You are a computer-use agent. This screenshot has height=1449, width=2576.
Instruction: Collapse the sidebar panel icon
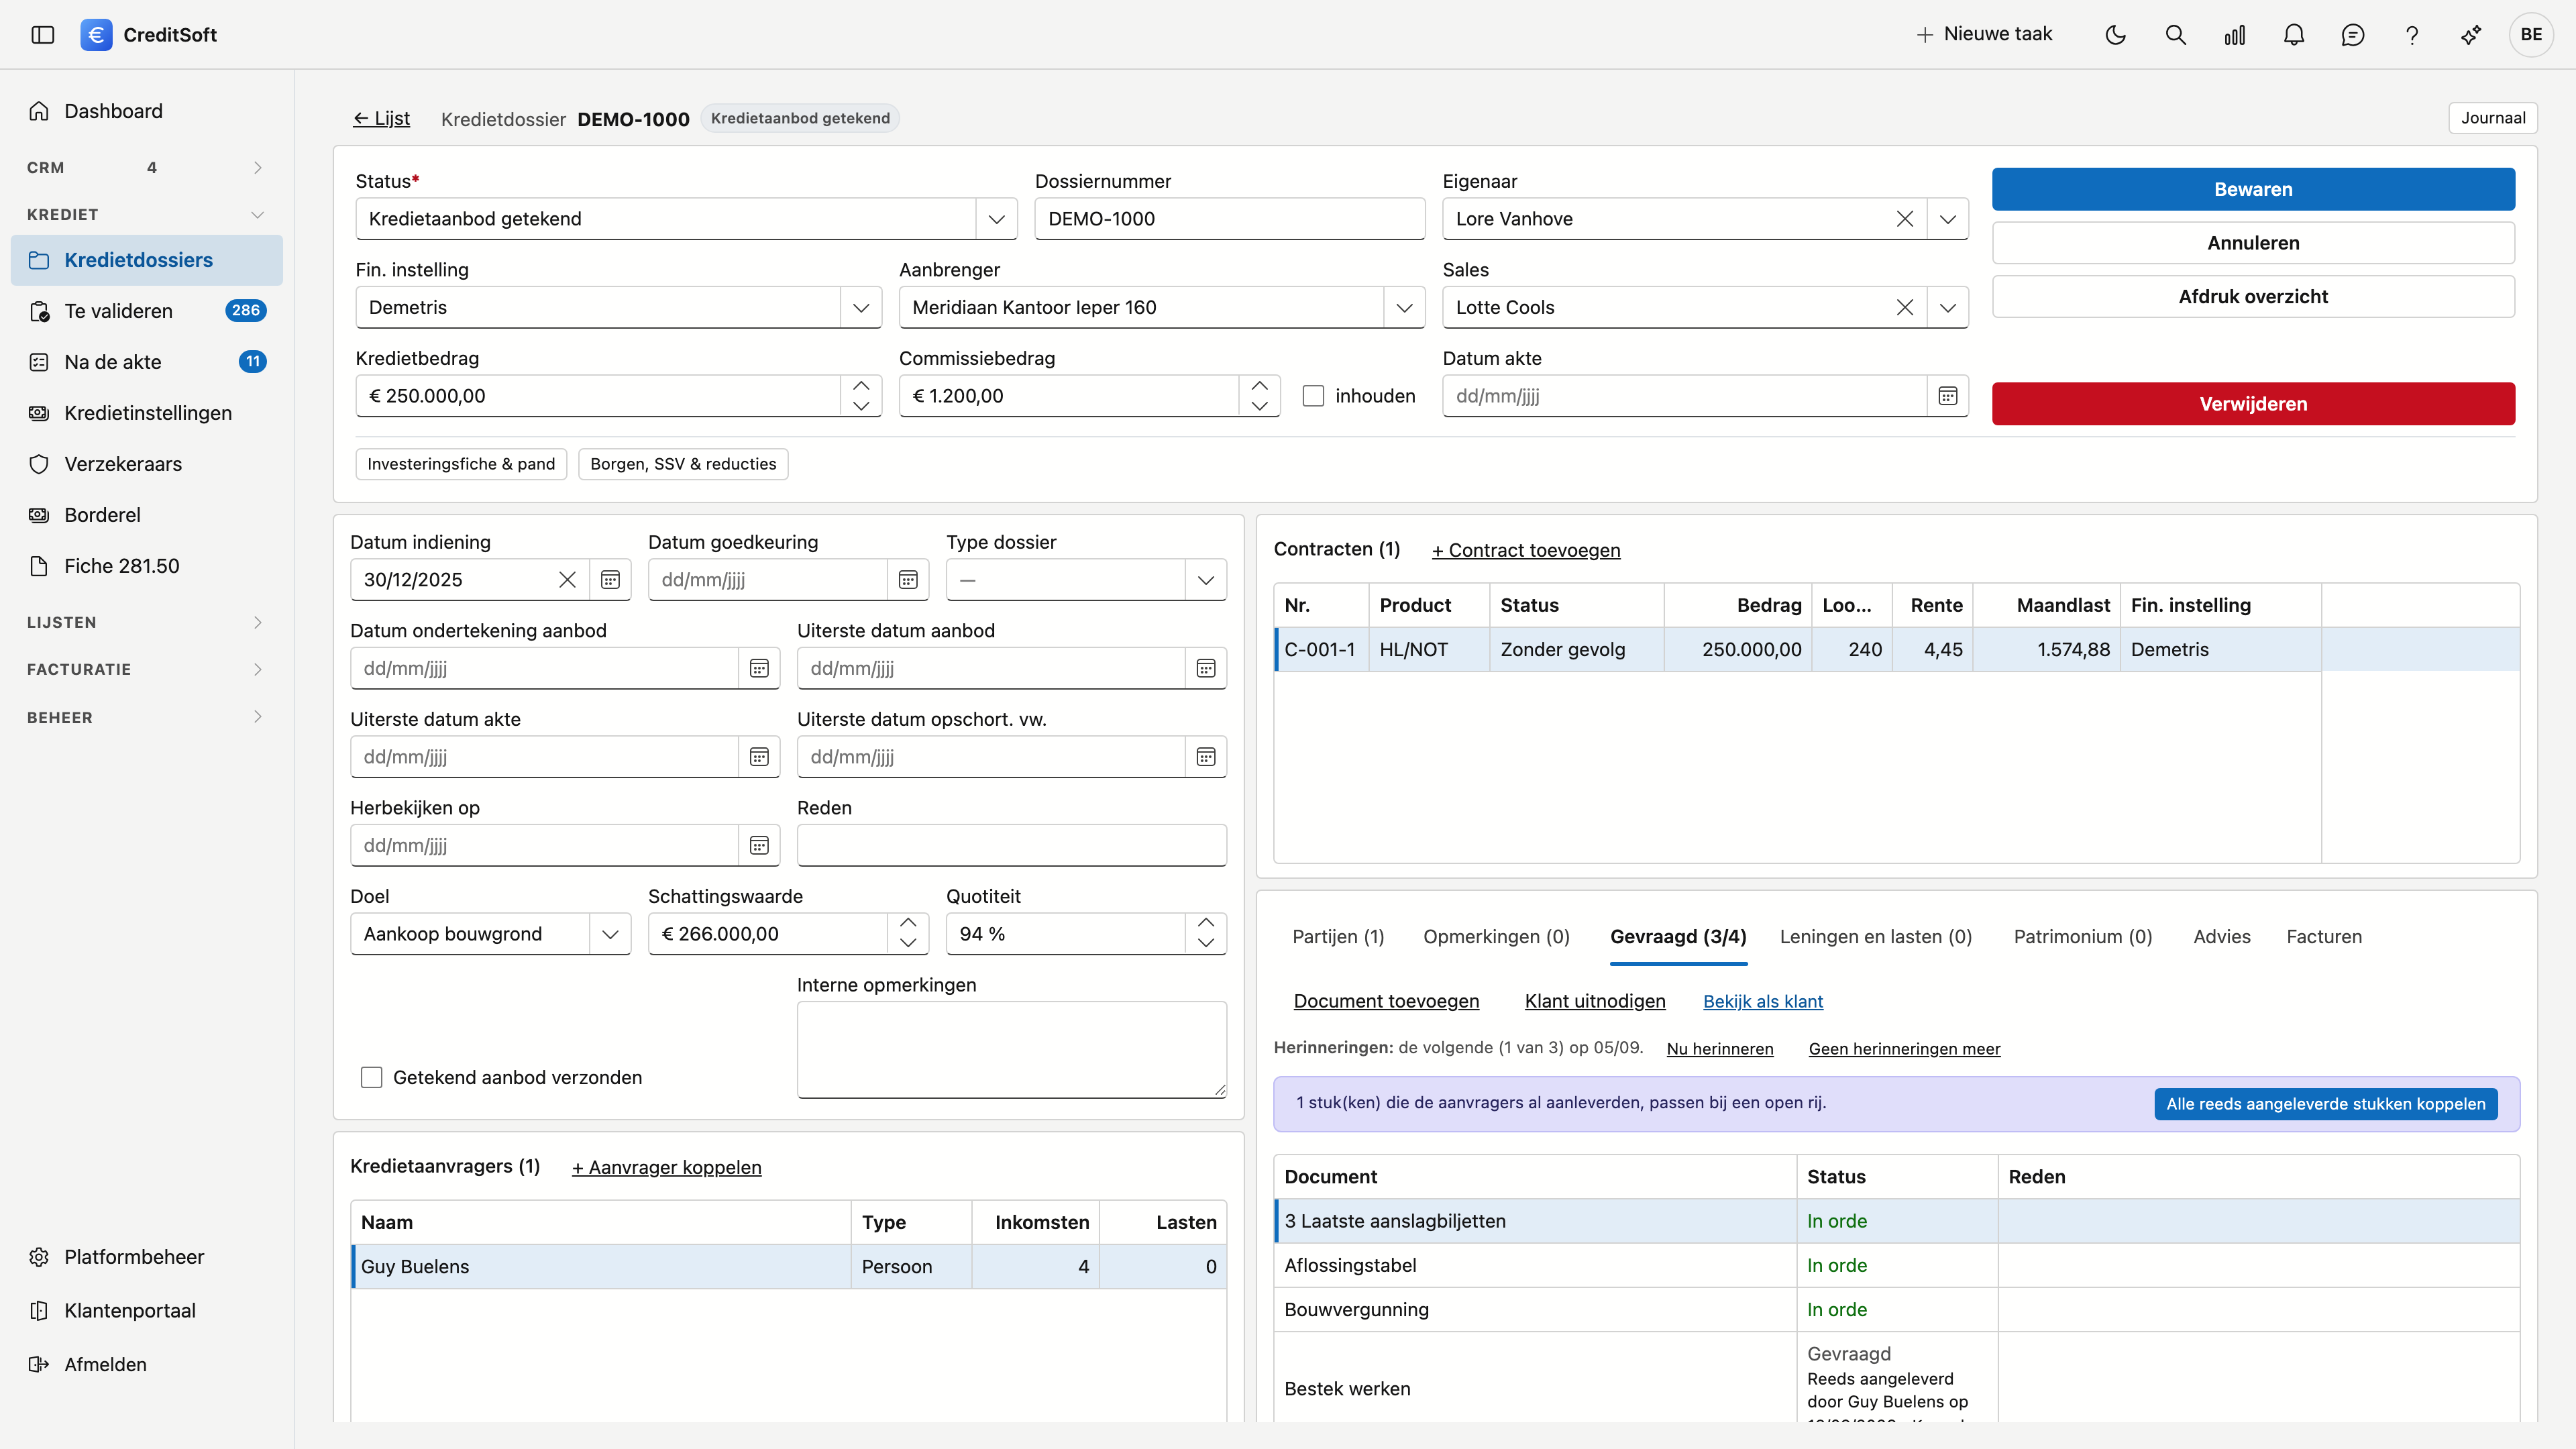point(43,35)
